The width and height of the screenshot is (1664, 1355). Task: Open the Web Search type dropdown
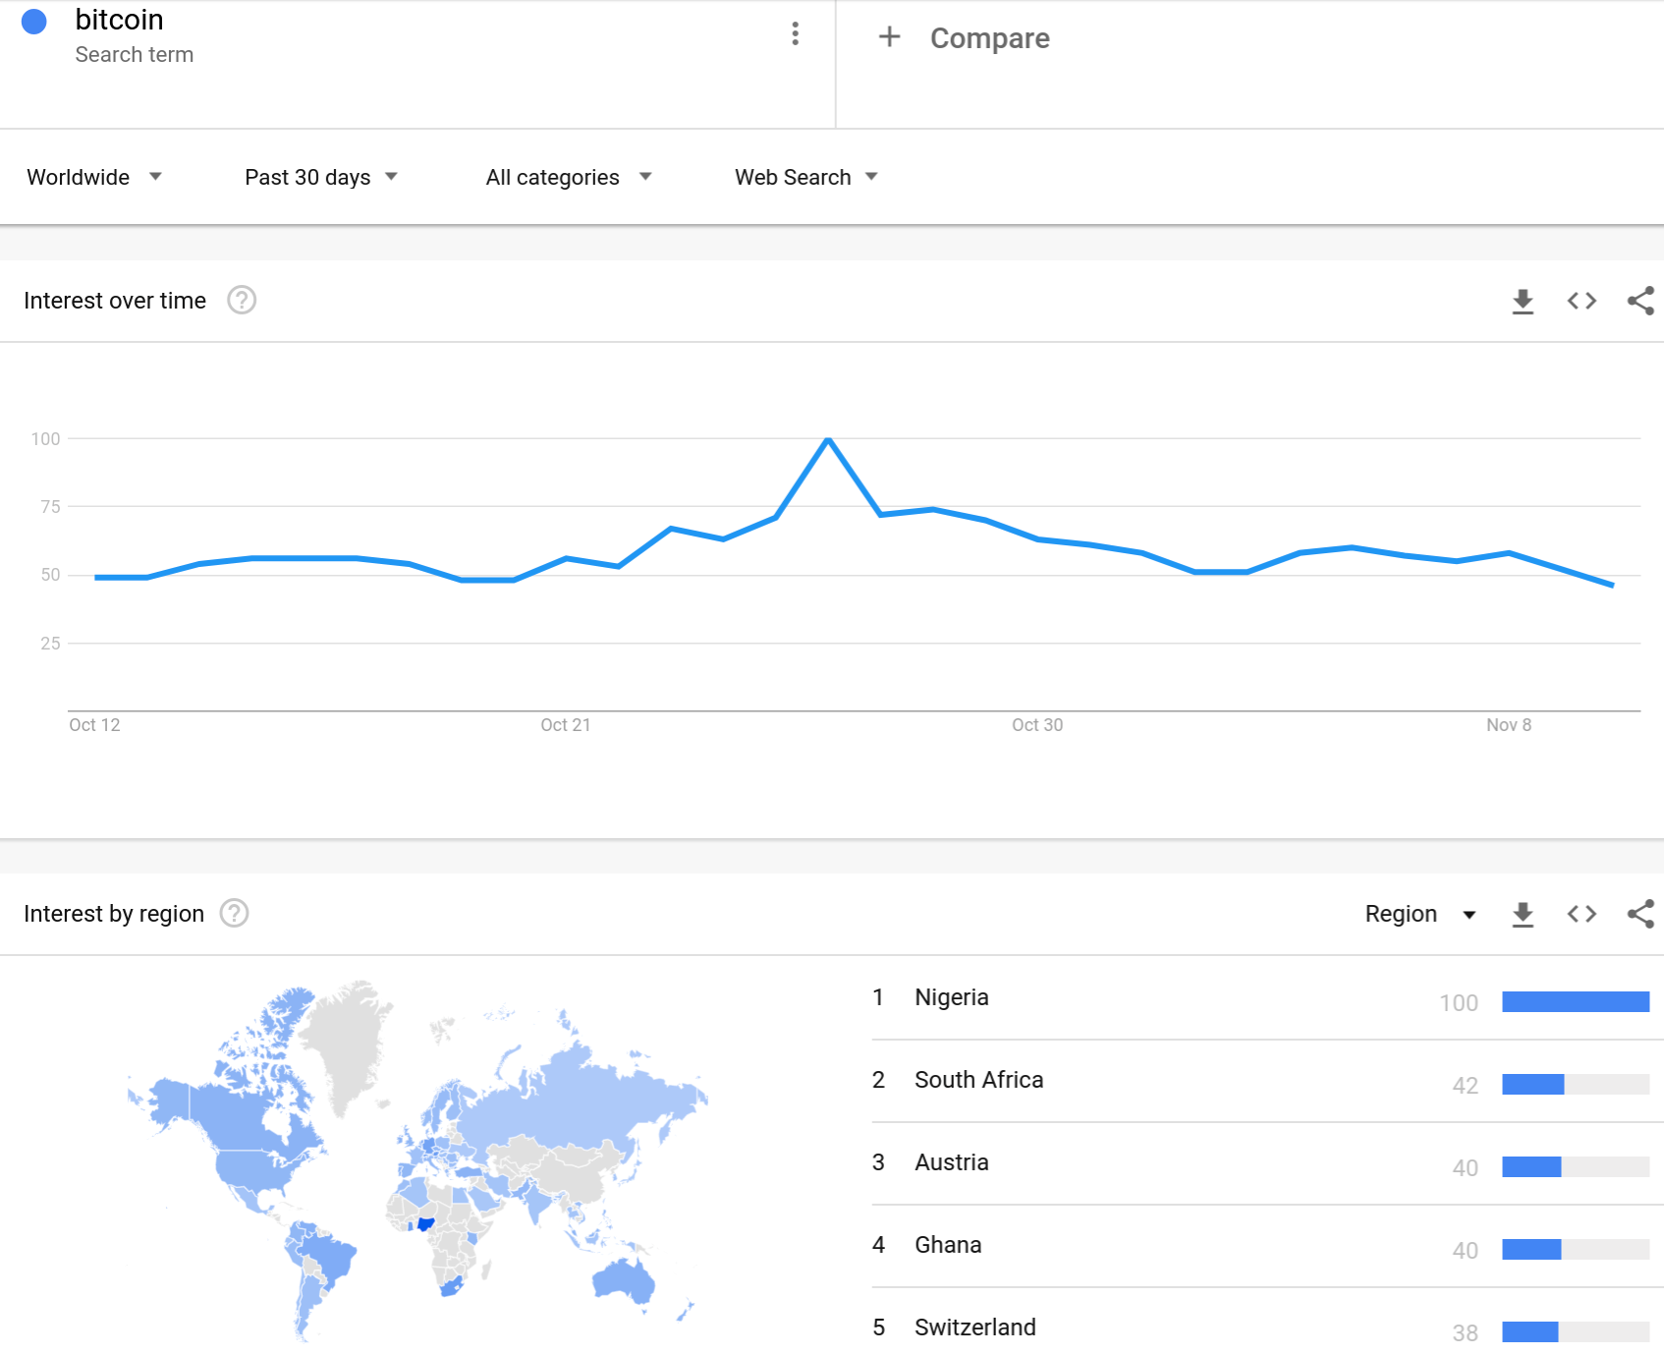click(806, 177)
